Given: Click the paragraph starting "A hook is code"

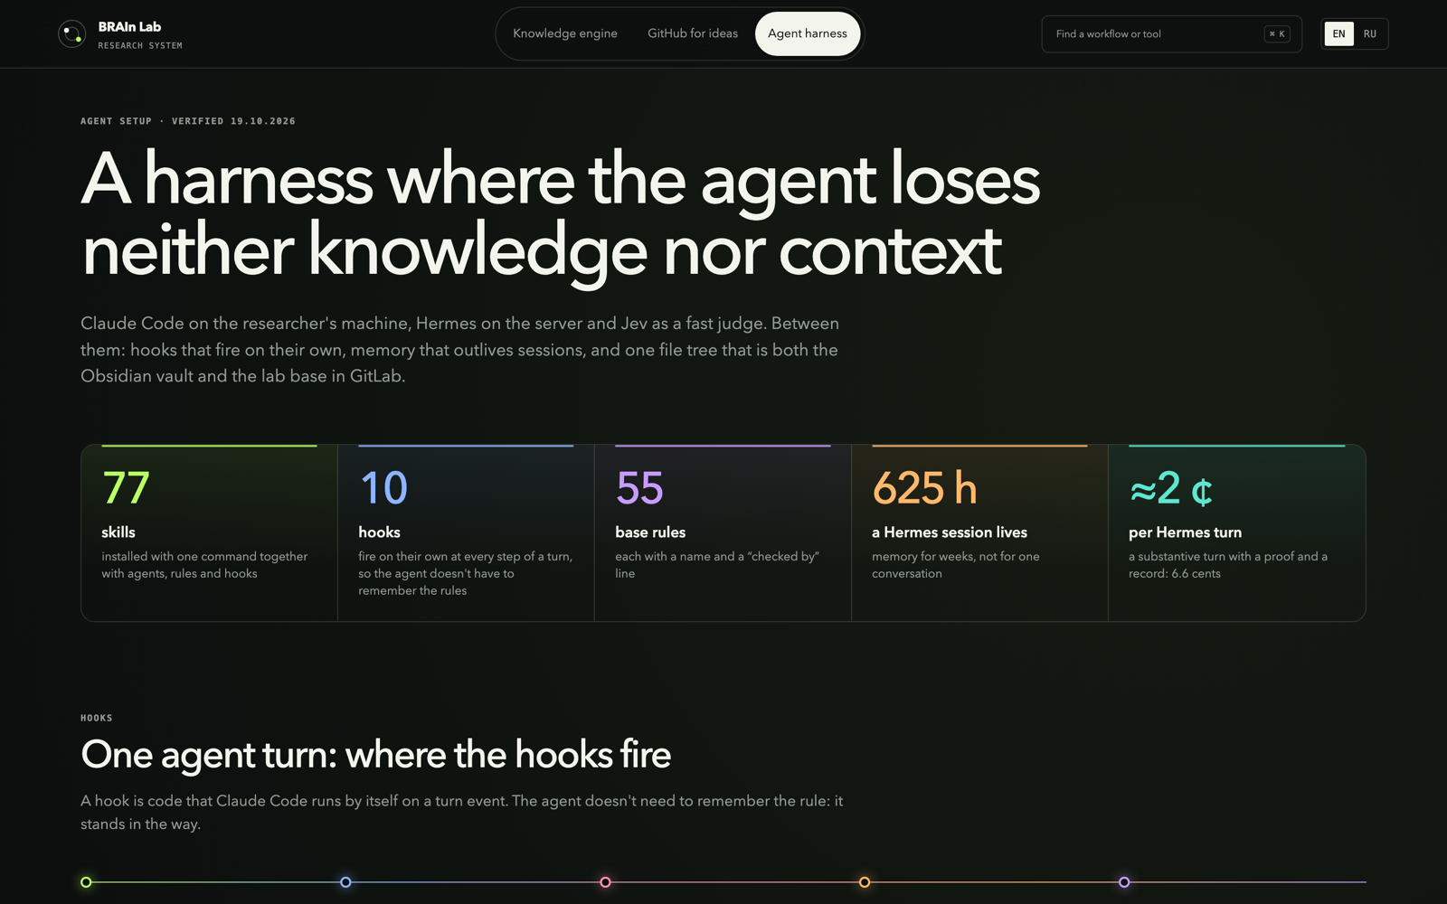Looking at the screenshot, I should (x=461, y=812).
